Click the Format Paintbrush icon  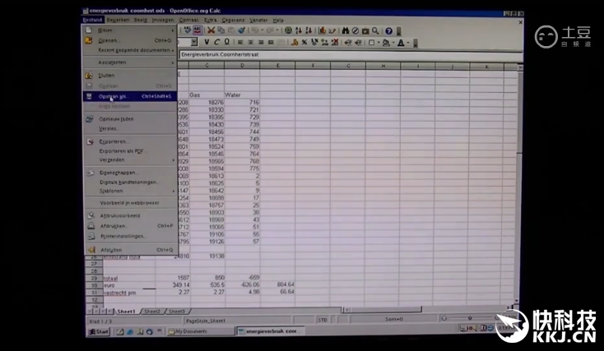pyautogui.click(x=242, y=30)
